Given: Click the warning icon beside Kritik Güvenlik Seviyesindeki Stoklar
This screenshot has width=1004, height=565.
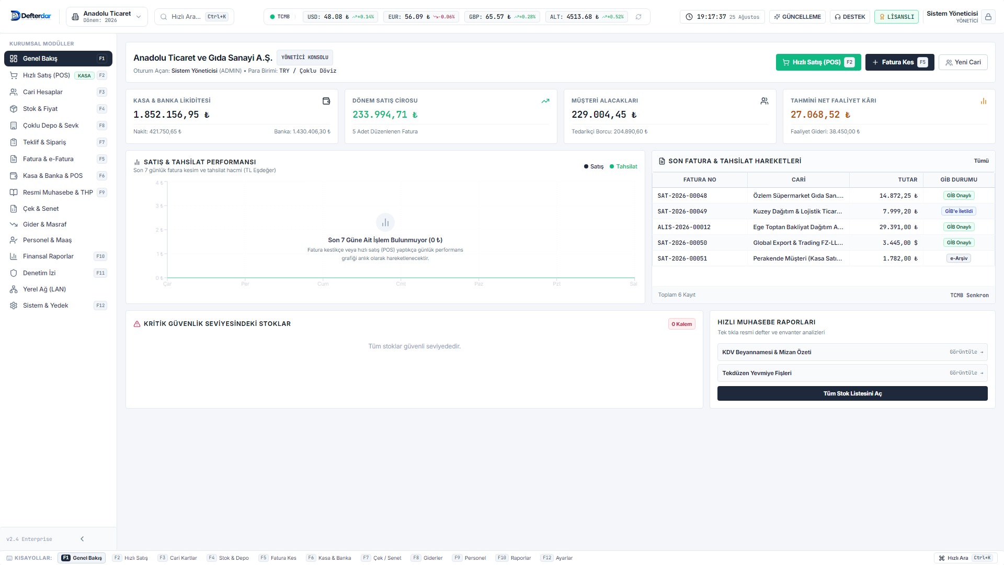Looking at the screenshot, I should point(137,324).
